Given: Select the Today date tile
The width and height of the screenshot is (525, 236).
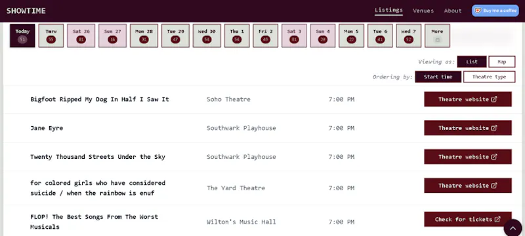Looking at the screenshot, I should pos(22,36).
